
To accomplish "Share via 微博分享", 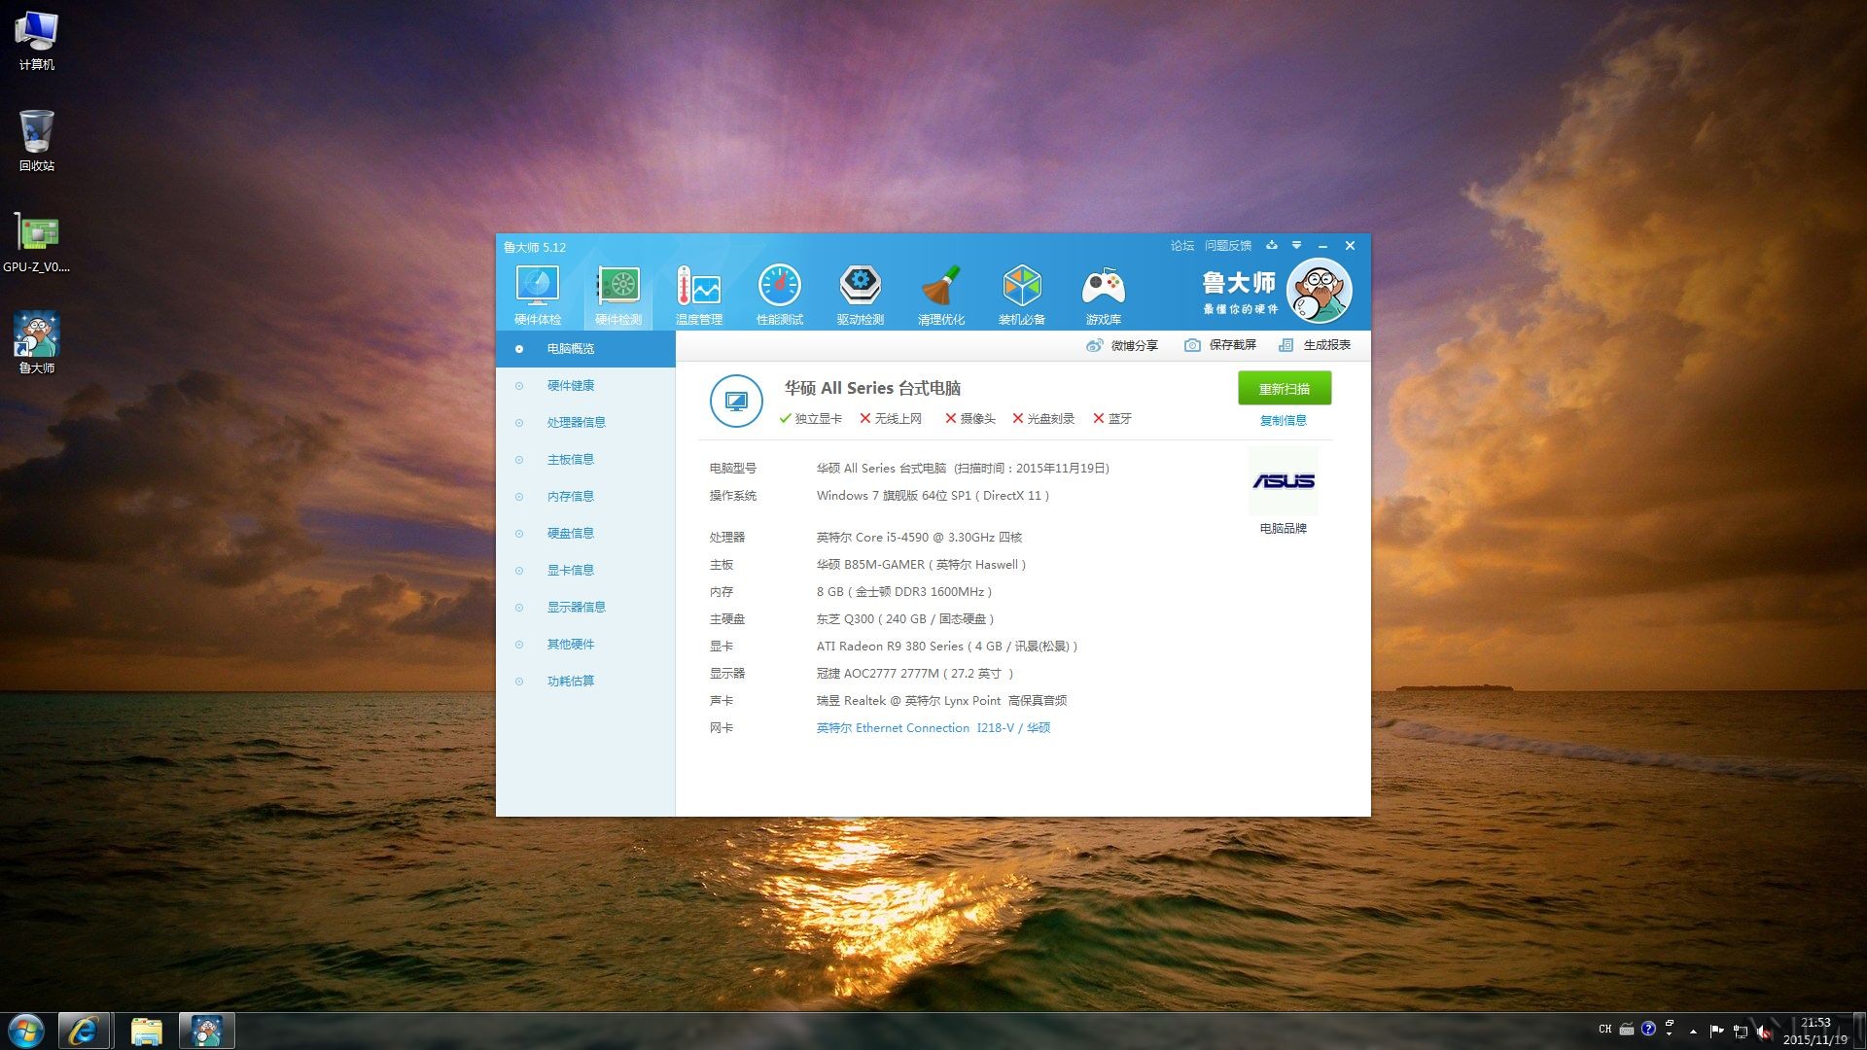I will click(x=1122, y=345).
